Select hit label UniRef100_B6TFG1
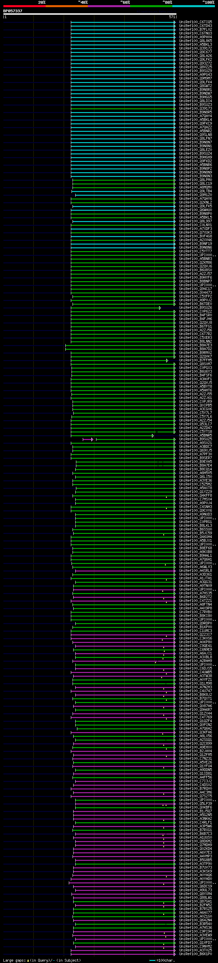218x963 pixels. point(196,326)
